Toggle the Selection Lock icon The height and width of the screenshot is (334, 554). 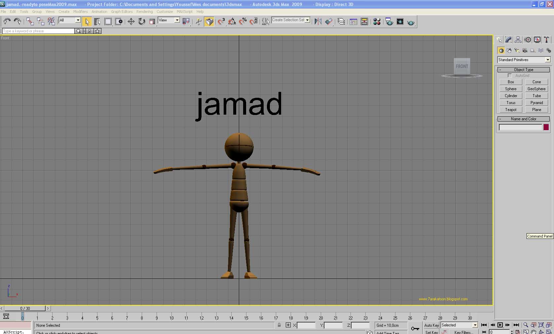(279, 325)
